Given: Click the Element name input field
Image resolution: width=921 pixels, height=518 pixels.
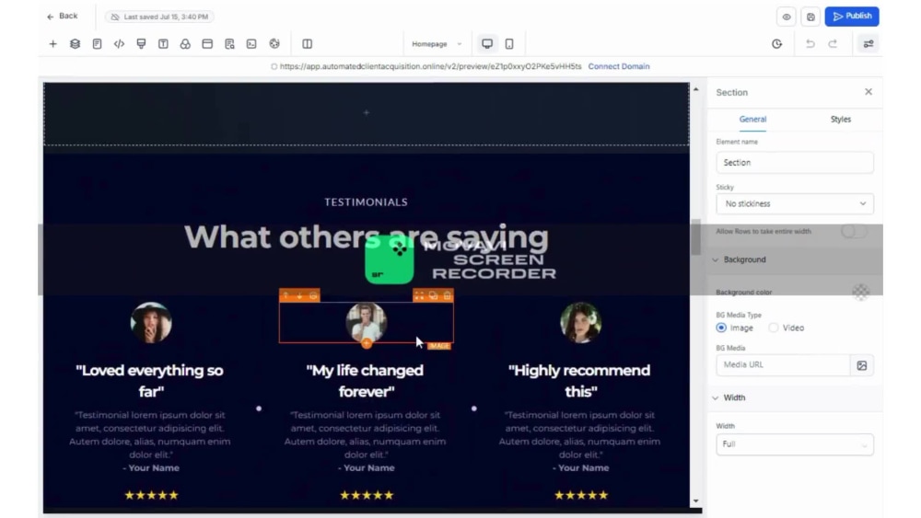Looking at the screenshot, I should [795, 163].
